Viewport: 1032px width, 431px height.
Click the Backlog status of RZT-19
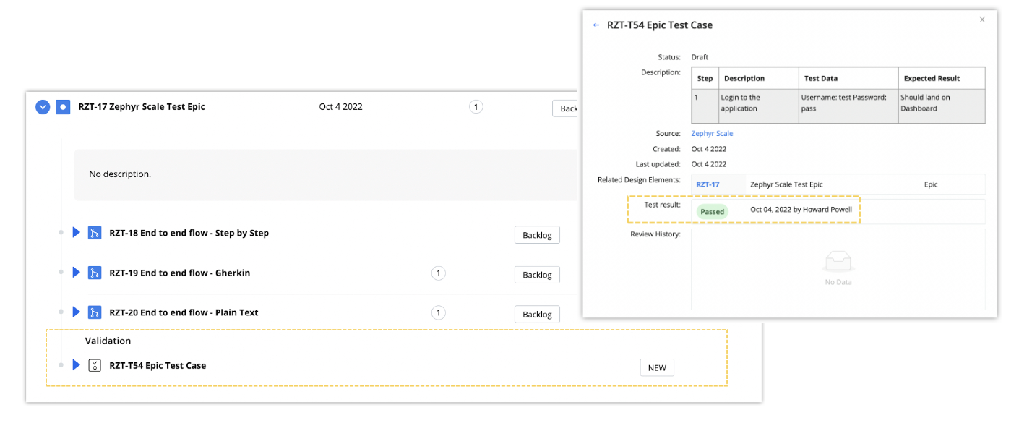click(537, 275)
